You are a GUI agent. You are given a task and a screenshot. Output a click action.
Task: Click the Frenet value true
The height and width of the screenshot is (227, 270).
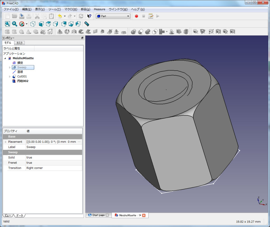click(29, 163)
